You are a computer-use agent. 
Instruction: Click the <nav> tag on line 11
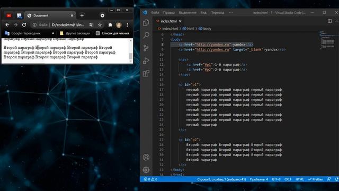183,59
